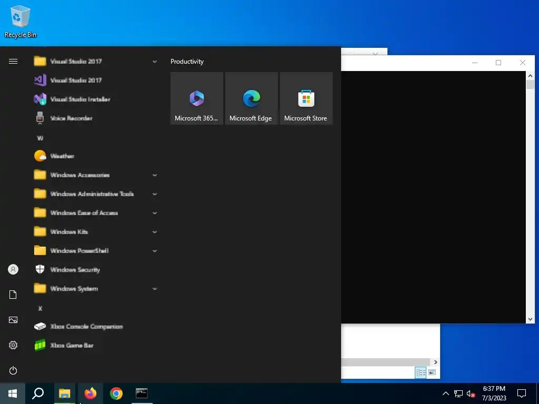
Task: Launch Firefox from the taskbar
Action: (91, 393)
